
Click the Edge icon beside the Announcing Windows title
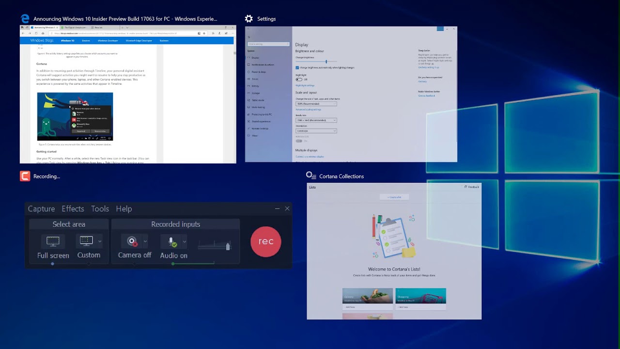tap(25, 19)
